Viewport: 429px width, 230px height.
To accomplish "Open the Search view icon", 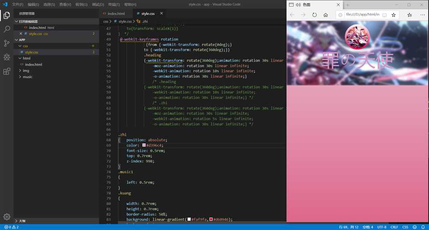I will pyautogui.click(x=7, y=29).
